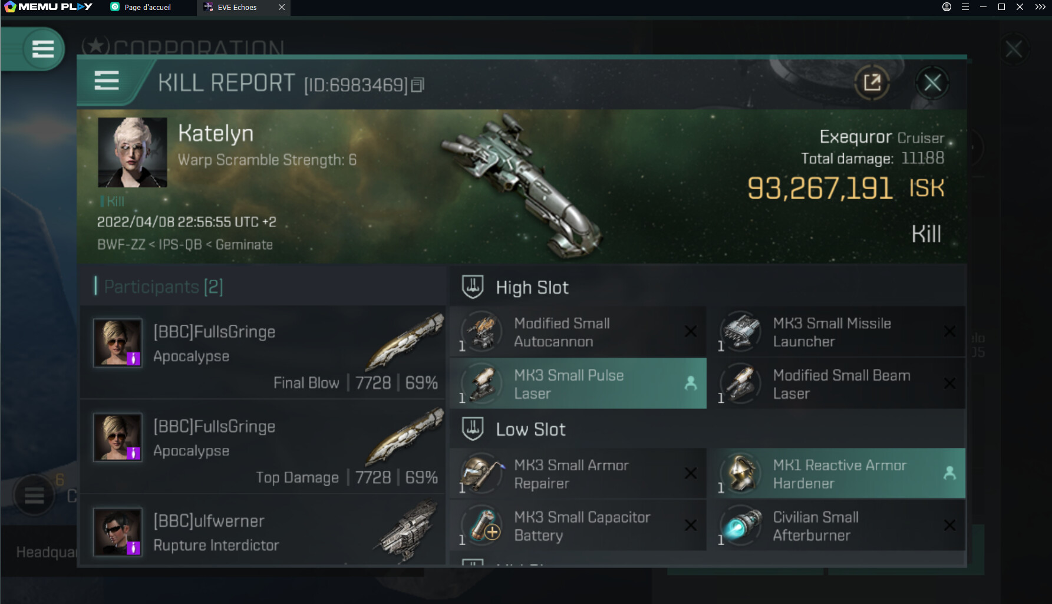The image size is (1052, 604).
Task: Switch to the Page d'accueil tab
Action: [x=147, y=7]
